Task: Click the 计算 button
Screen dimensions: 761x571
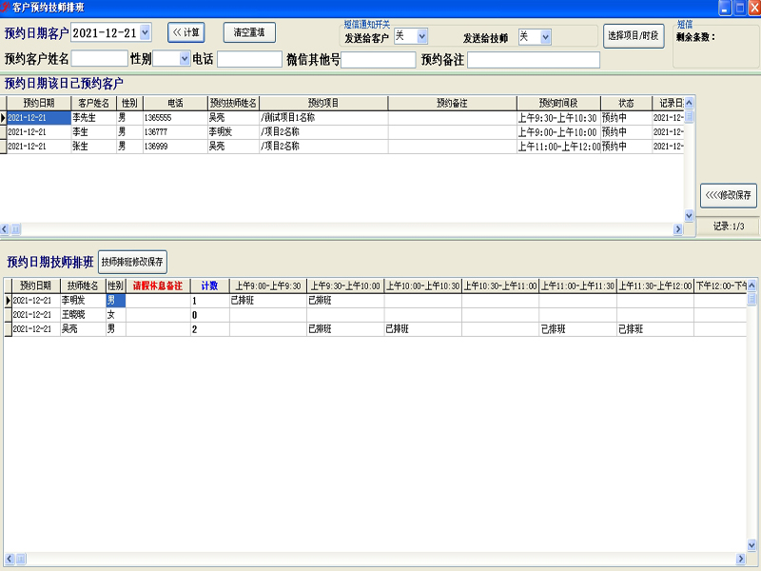Action: 185,32
